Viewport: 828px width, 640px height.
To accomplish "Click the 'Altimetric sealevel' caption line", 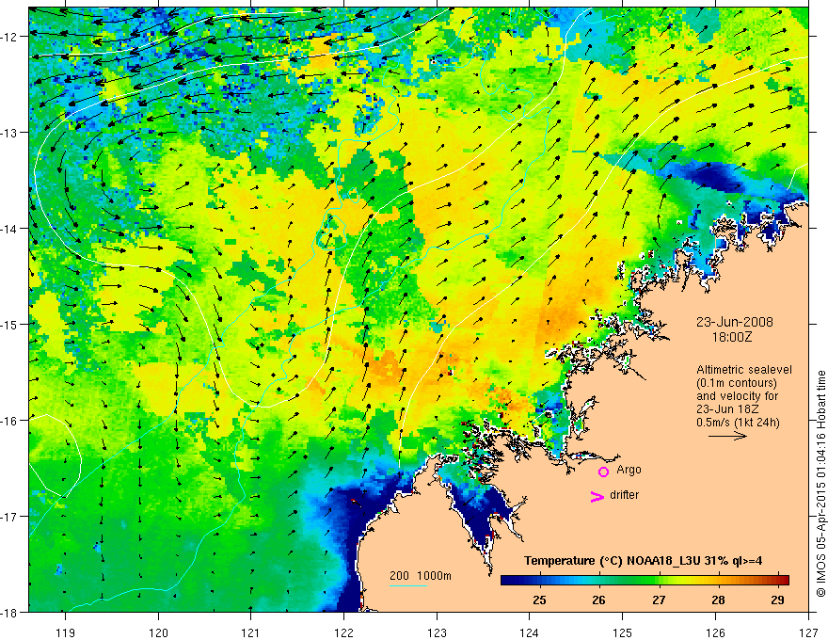I will 744,370.
